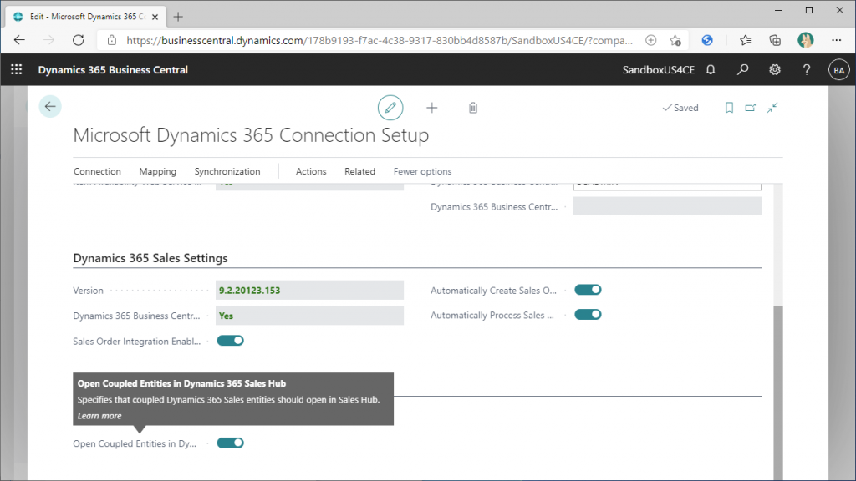Open page in new window icon

tap(751, 108)
